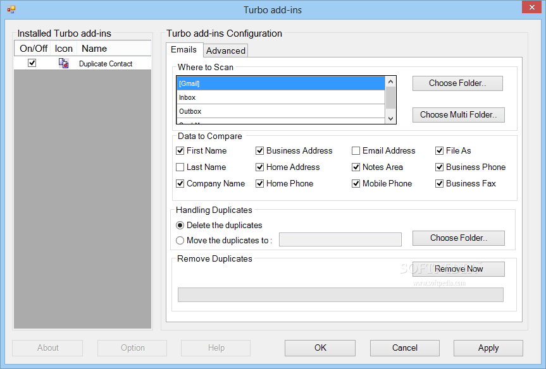Uncheck Business Address comparison
This screenshot has width=546, height=369.
point(259,151)
